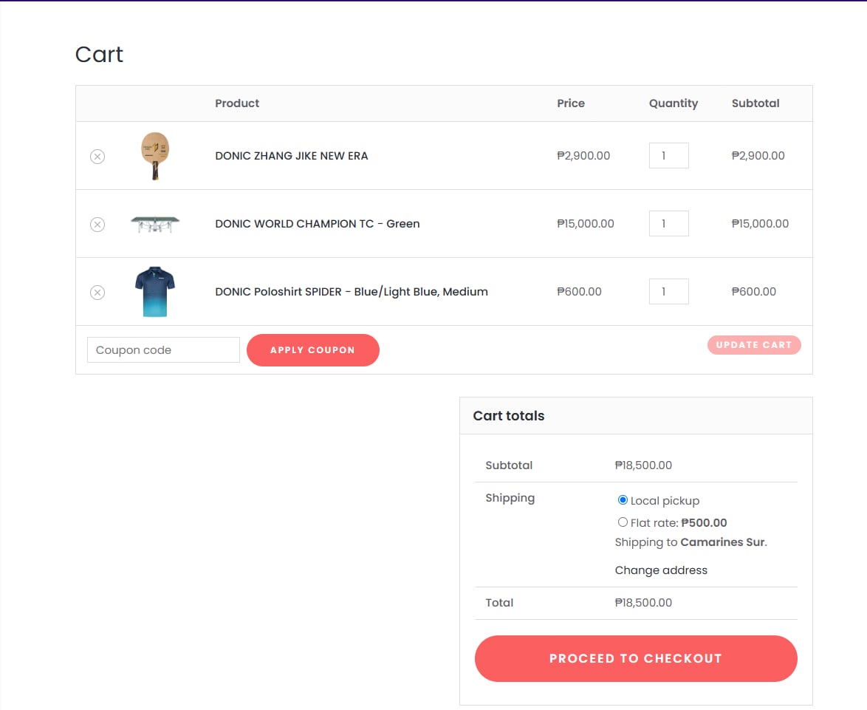Click quantity field for ZHANG JIKE NEW ERA
The image size is (867, 710).
[x=668, y=155]
